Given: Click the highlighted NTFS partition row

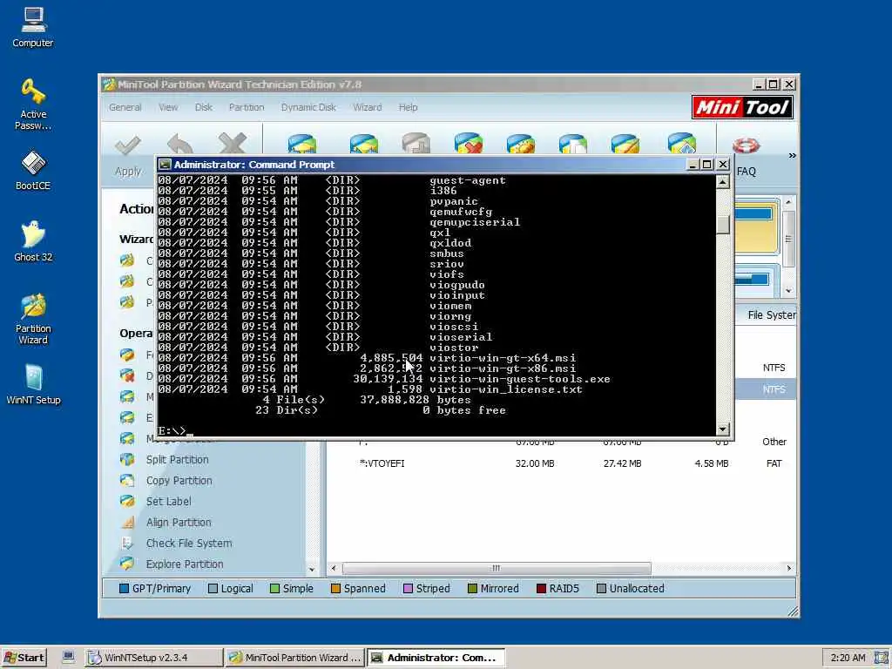Looking at the screenshot, I should 766,389.
